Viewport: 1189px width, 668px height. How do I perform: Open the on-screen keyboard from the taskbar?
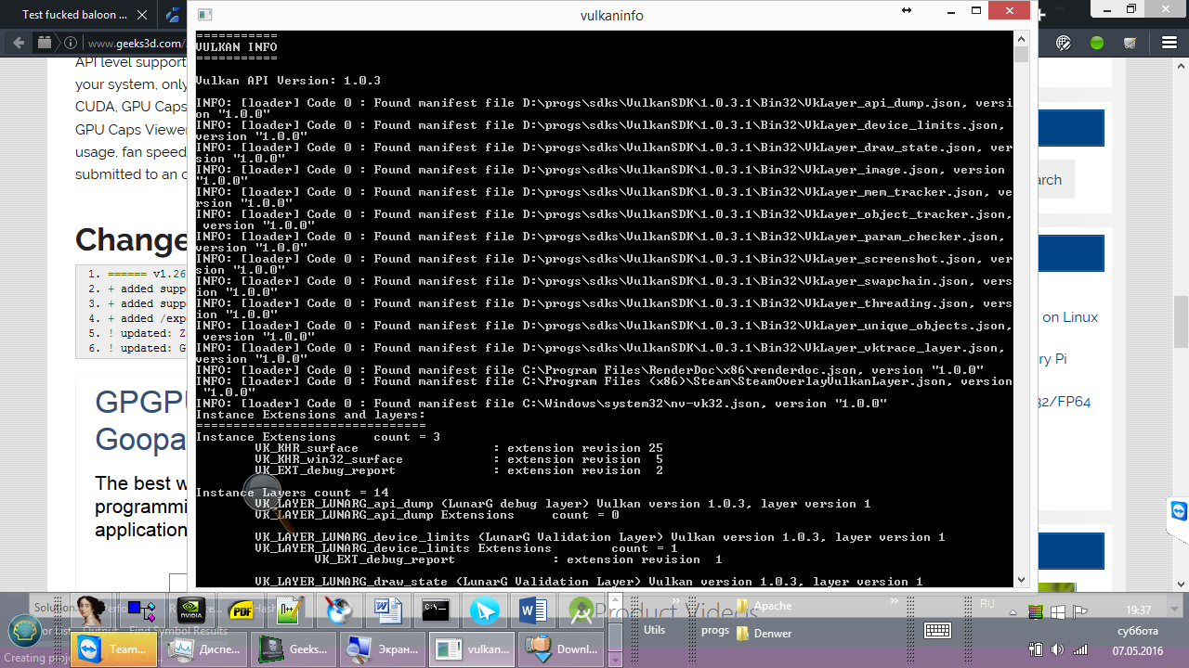click(x=937, y=631)
